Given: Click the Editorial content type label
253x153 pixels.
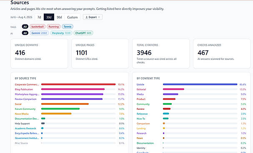Looking at the screenshot, I should 141,89.
